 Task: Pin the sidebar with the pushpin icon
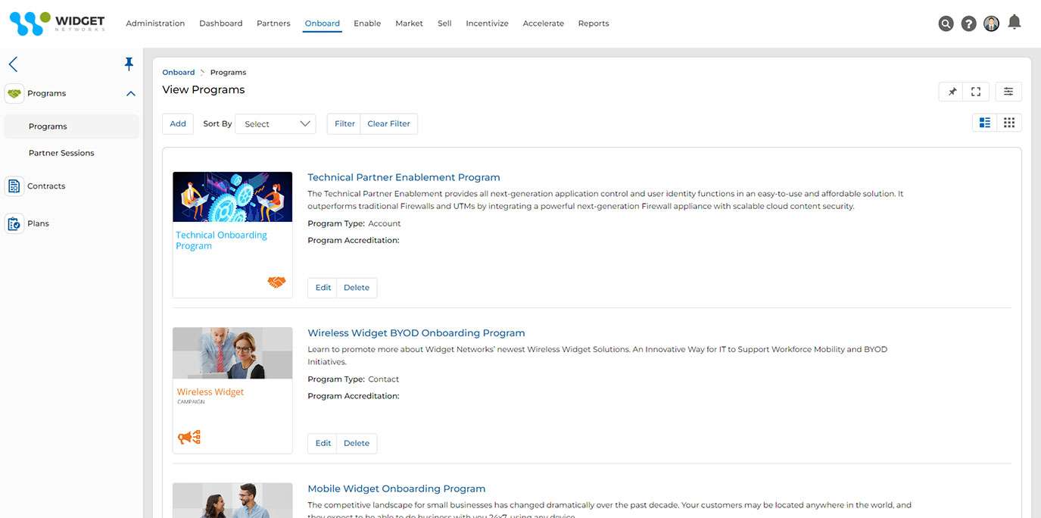point(129,64)
